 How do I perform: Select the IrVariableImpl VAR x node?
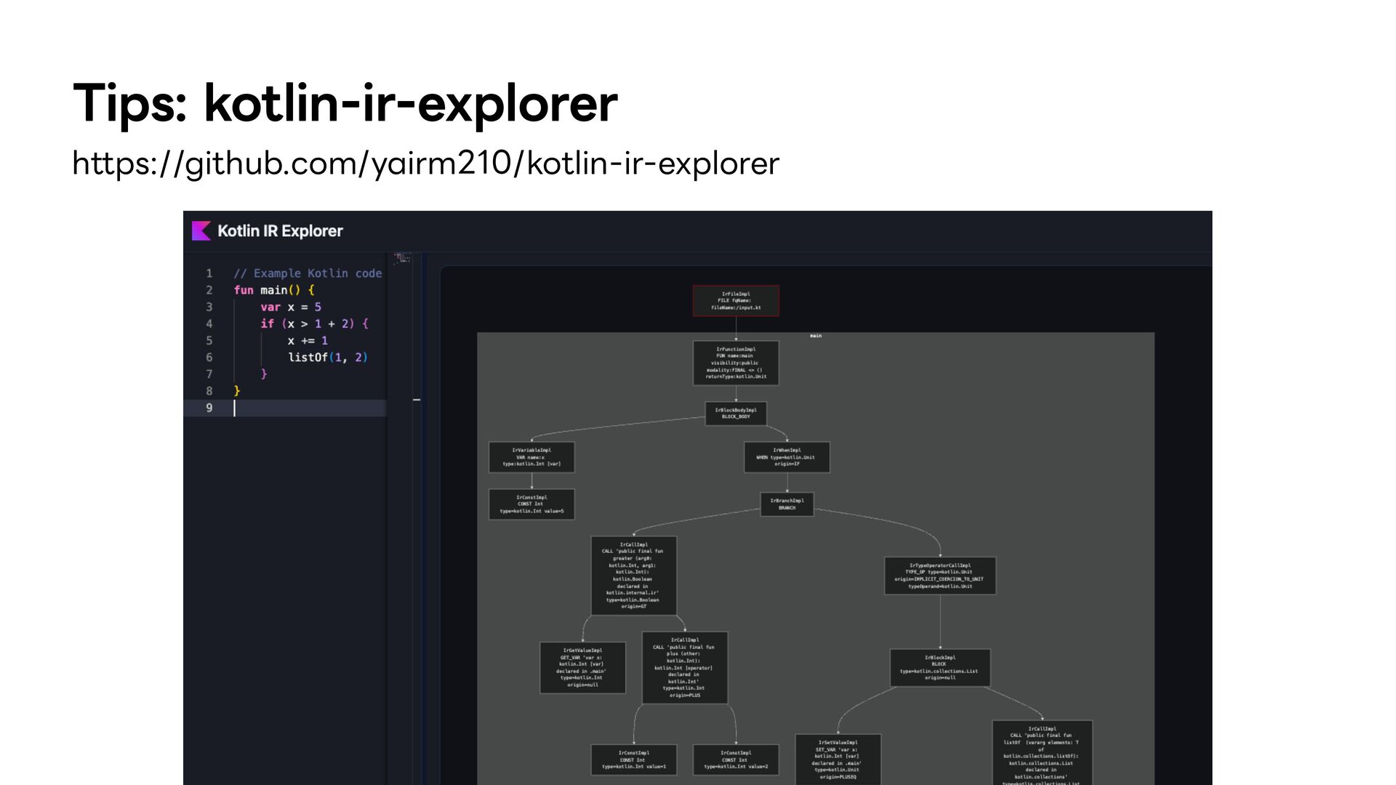[x=531, y=457]
